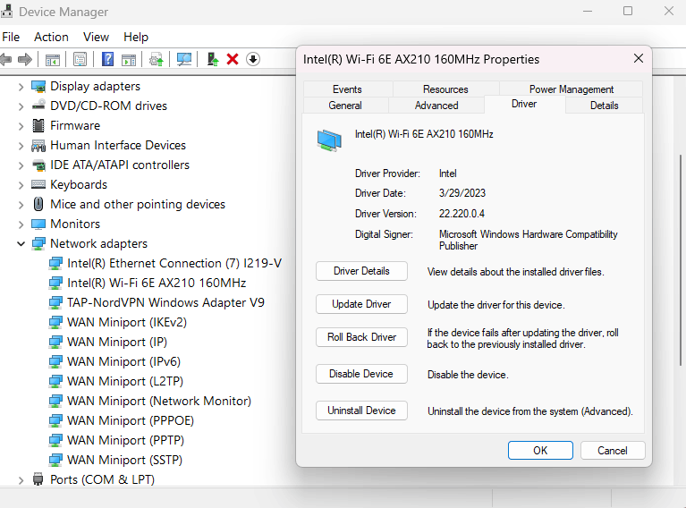
Task: Expand the Display adapters node
Action: [21, 87]
